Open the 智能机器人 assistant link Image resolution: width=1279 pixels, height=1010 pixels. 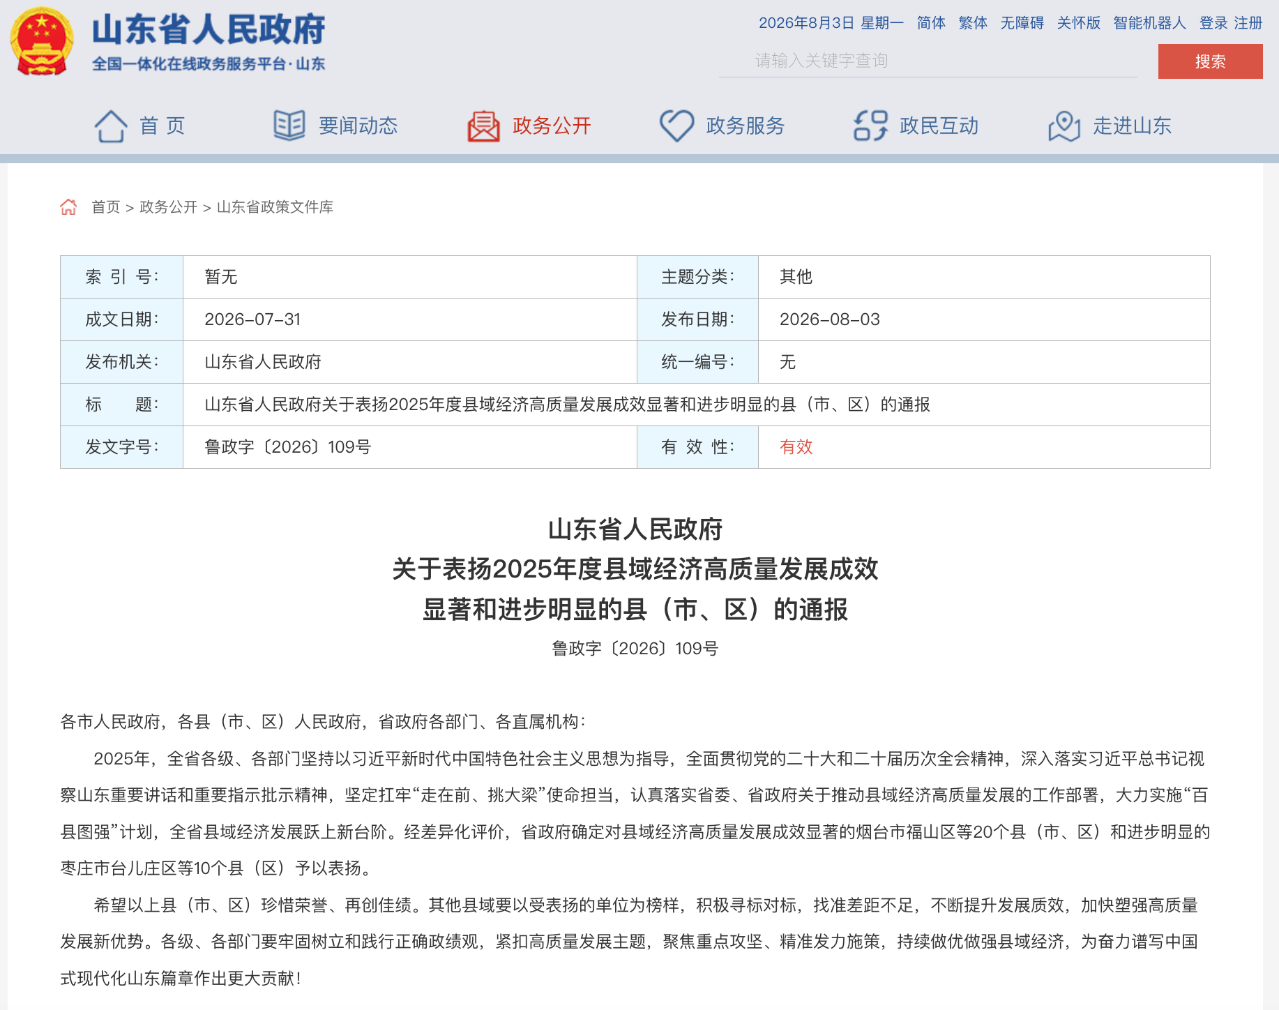pos(1149,23)
